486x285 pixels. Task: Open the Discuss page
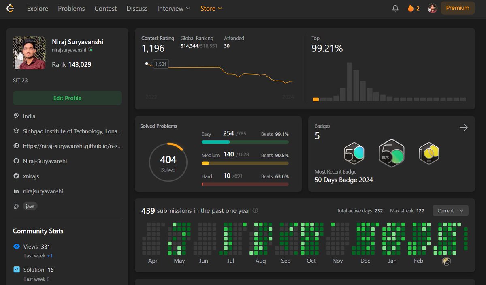click(137, 8)
